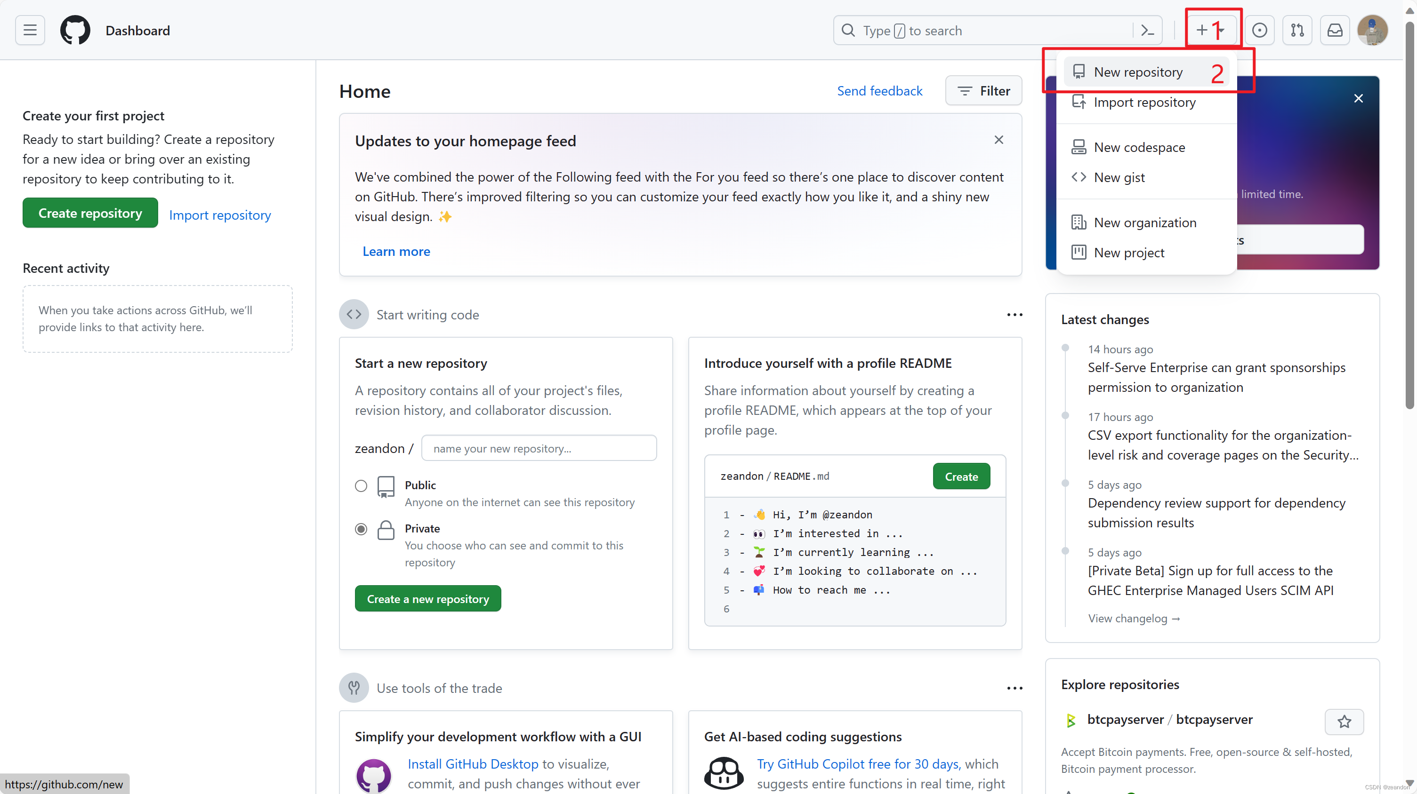Open the command palette terminal icon
The width and height of the screenshot is (1417, 794).
click(1147, 30)
